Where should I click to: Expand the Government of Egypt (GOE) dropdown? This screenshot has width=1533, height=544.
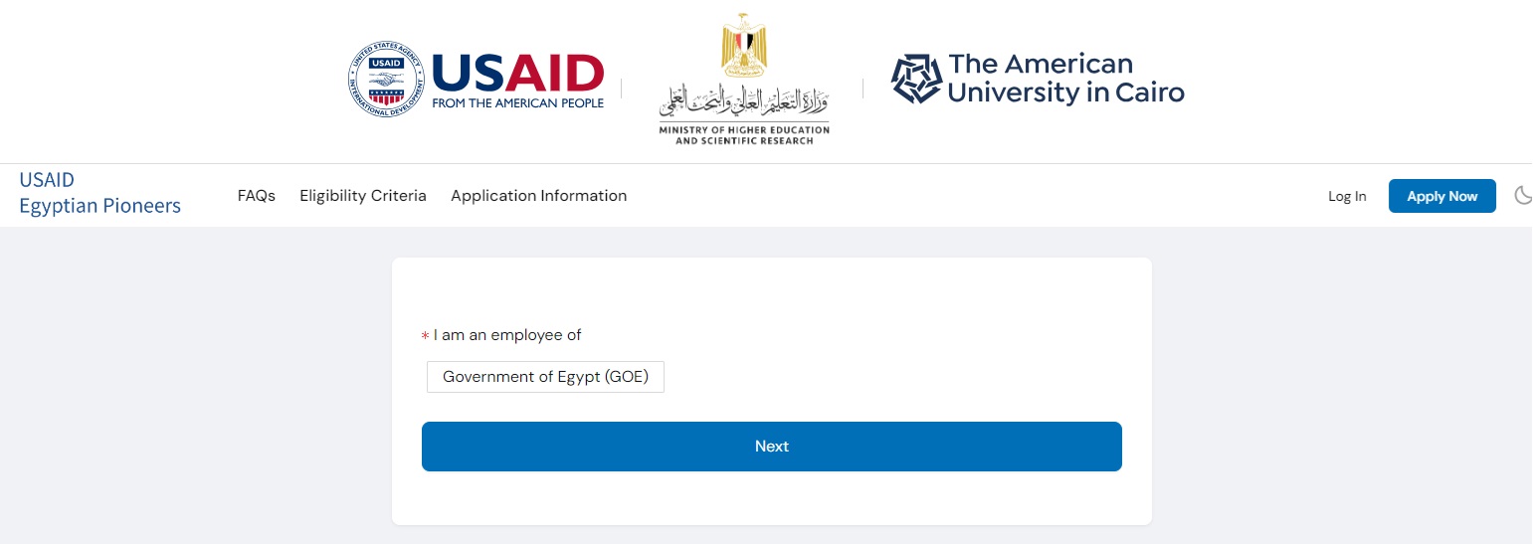pyautogui.click(x=545, y=377)
